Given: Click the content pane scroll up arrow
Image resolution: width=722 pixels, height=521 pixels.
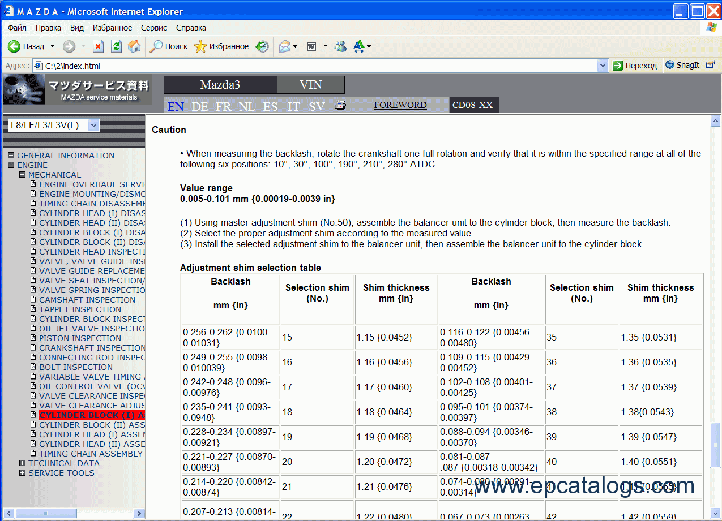Looking at the screenshot, I should [716, 121].
